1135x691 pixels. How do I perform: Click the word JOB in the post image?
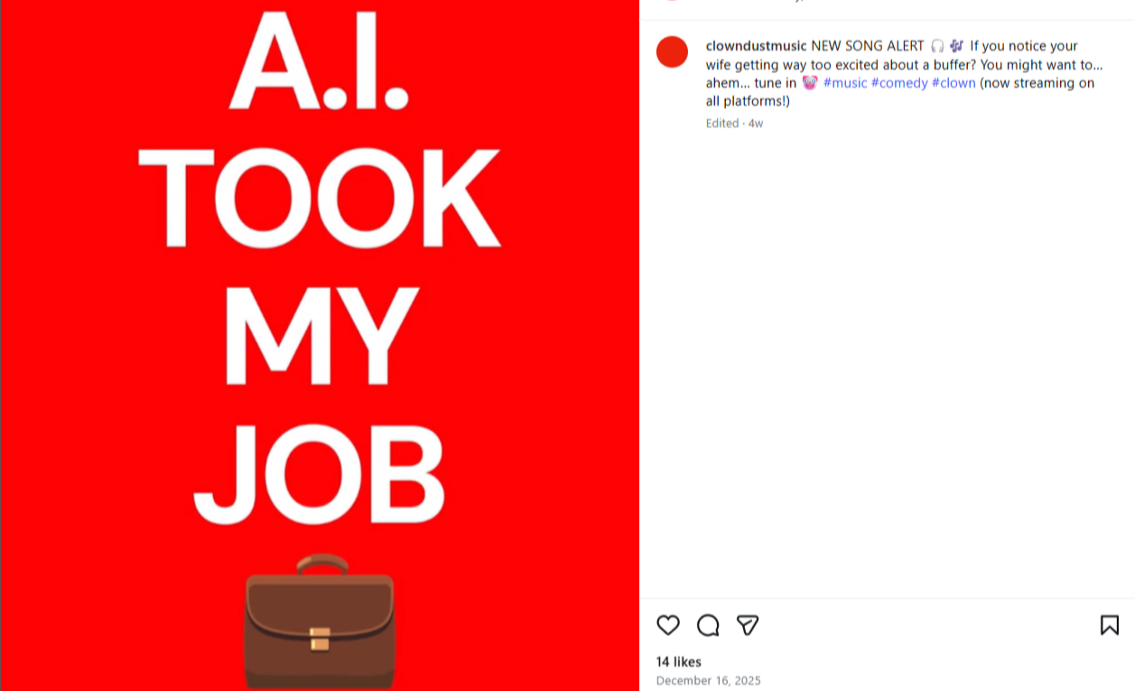point(320,475)
